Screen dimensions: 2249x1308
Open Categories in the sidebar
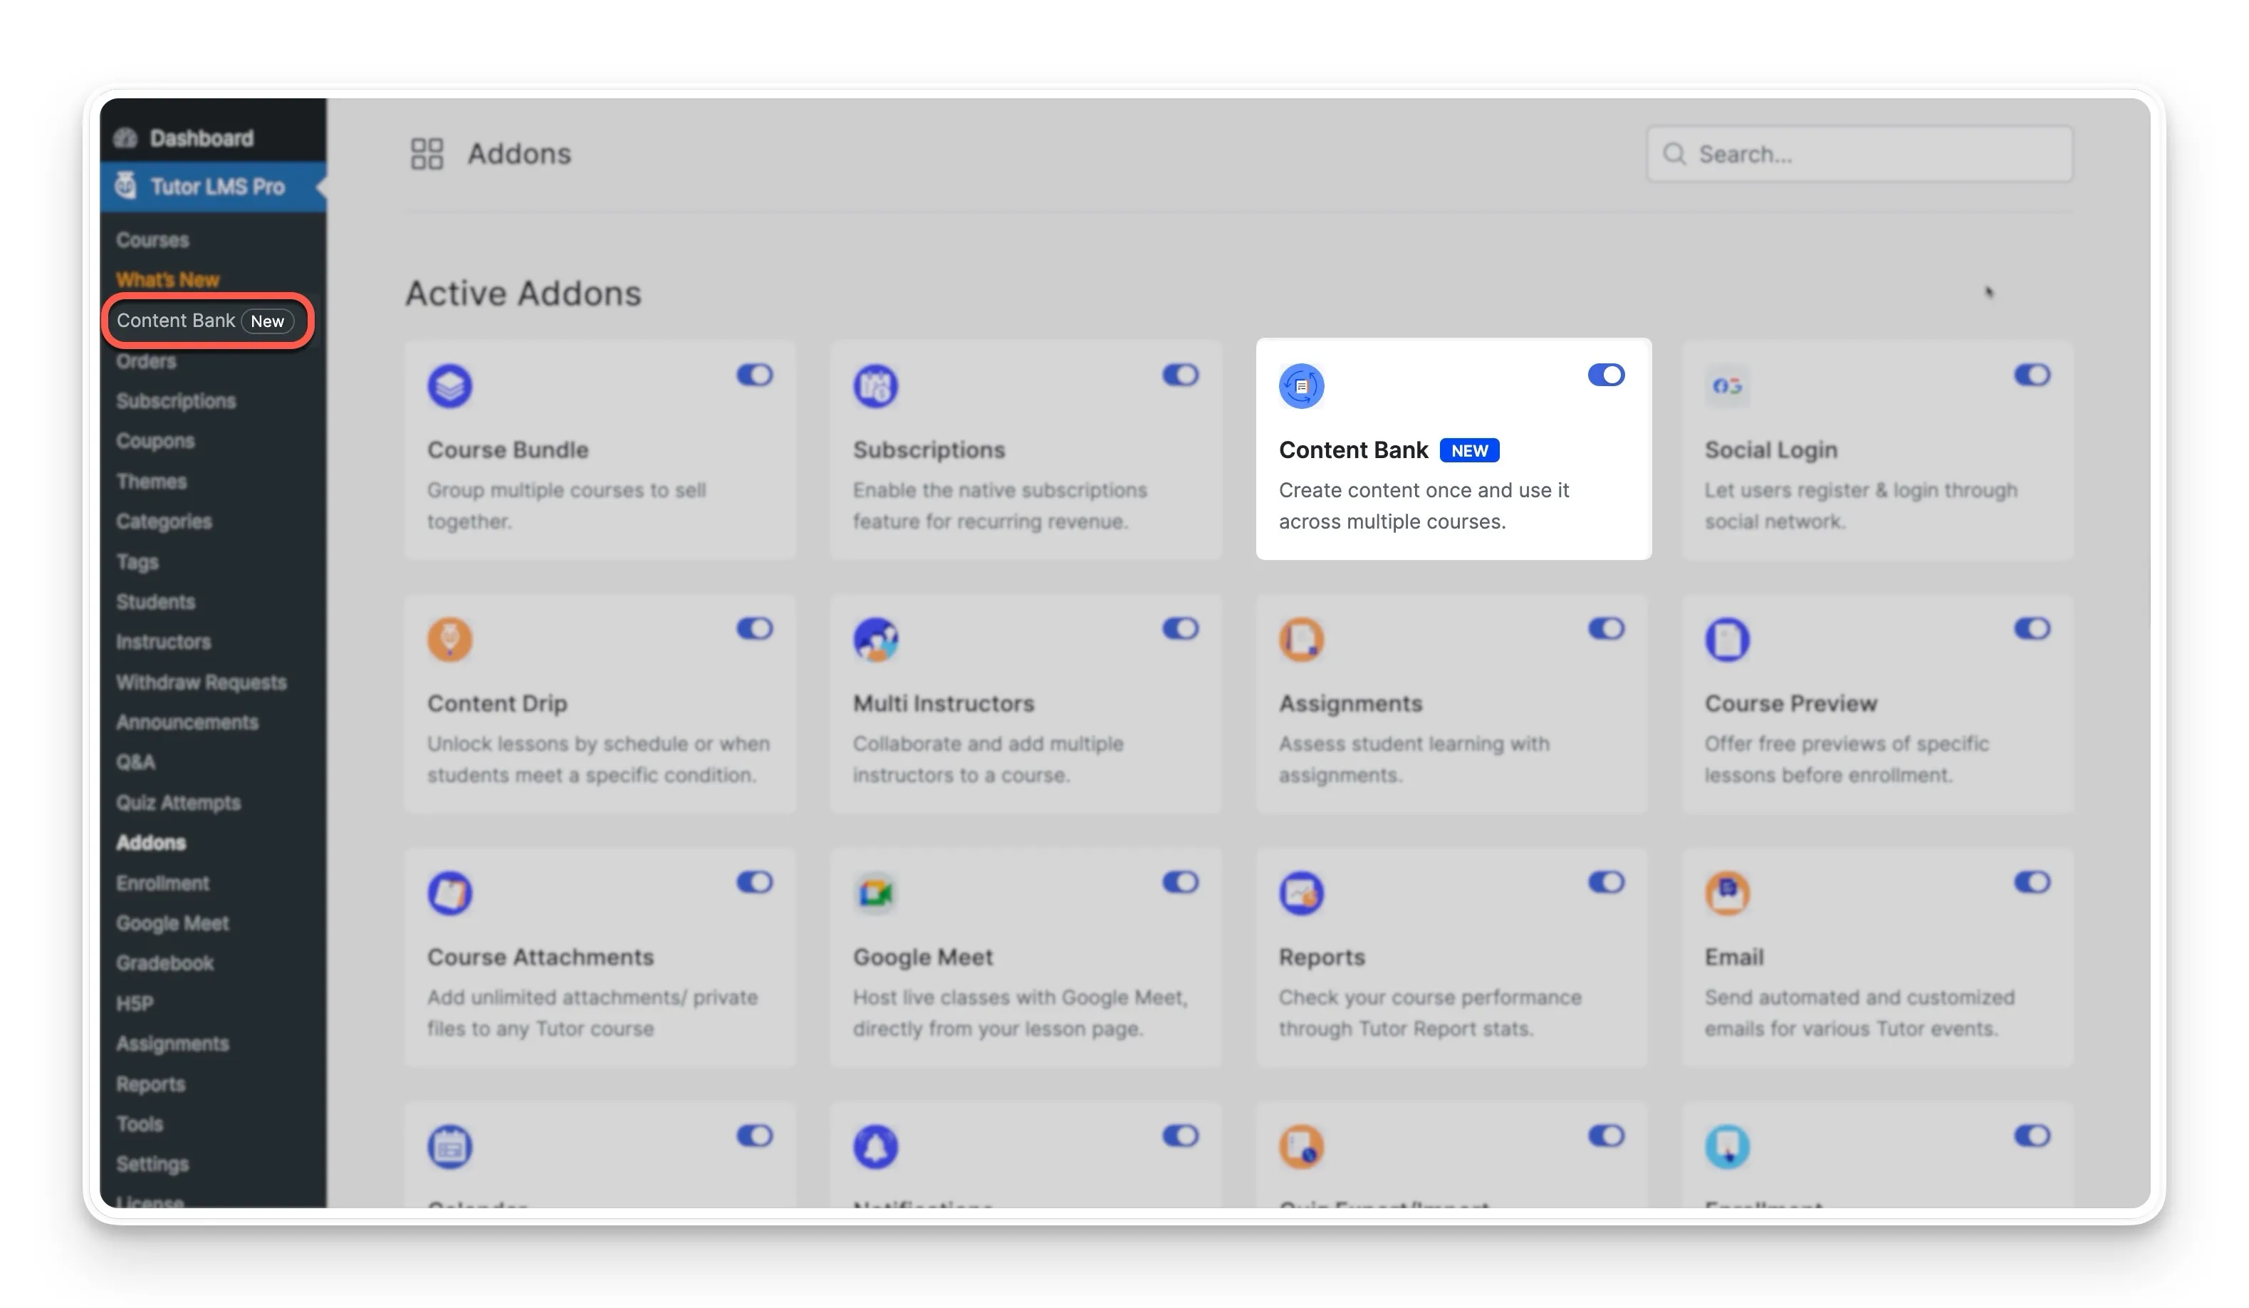[x=165, y=521]
